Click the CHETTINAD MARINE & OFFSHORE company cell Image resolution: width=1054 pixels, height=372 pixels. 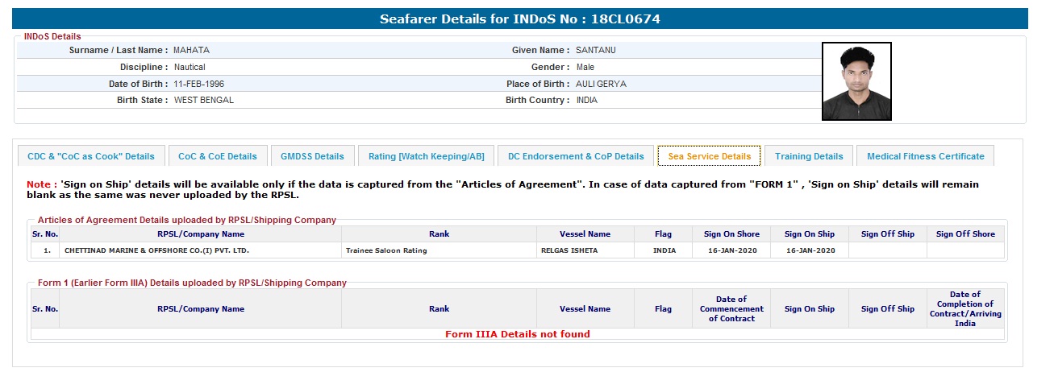[156, 250]
